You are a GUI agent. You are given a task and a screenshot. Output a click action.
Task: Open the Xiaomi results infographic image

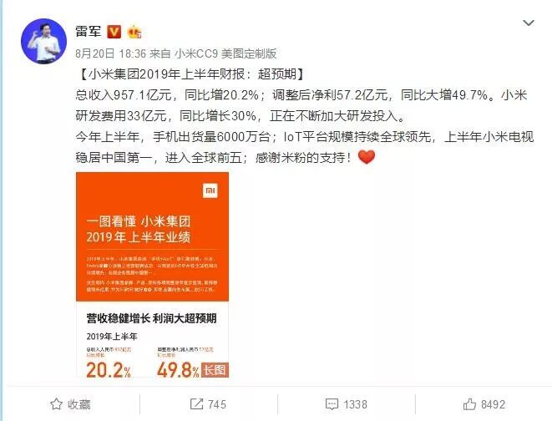pyautogui.click(x=153, y=275)
